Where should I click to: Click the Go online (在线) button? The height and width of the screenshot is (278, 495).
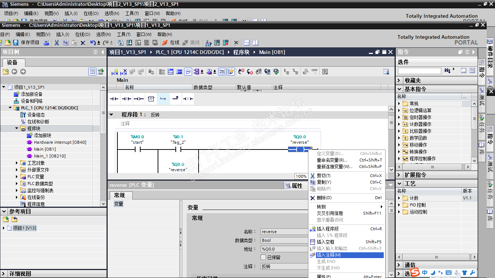(170, 43)
